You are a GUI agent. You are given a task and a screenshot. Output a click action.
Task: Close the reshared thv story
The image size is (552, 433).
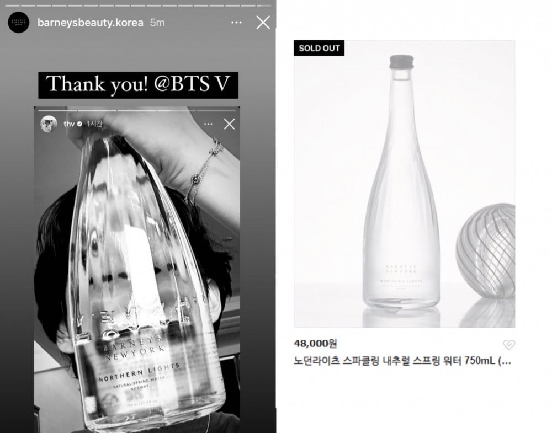tap(230, 124)
